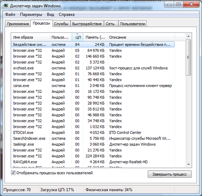
Task: Click the Хост-процесс для служб Windows description
Action: click(138, 68)
